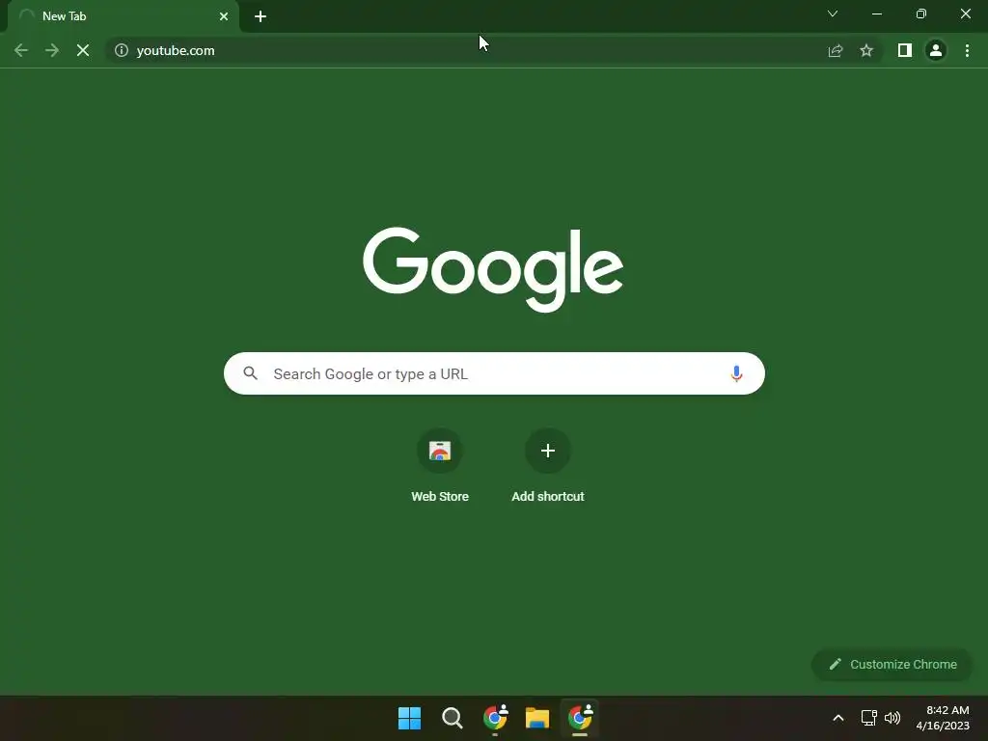Click the magnifier icon in search box
The height and width of the screenshot is (741, 988).
[x=251, y=373]
